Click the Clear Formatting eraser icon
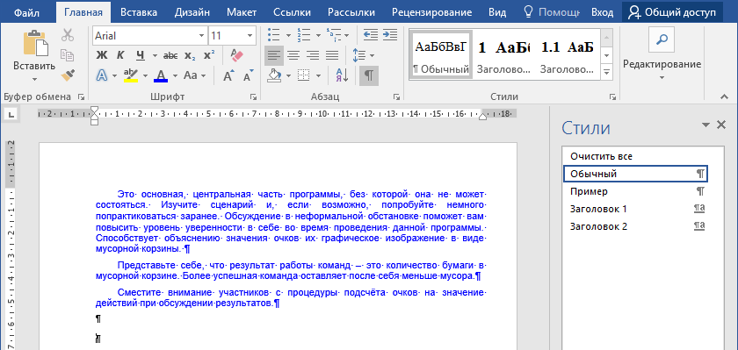 [236, 55]
